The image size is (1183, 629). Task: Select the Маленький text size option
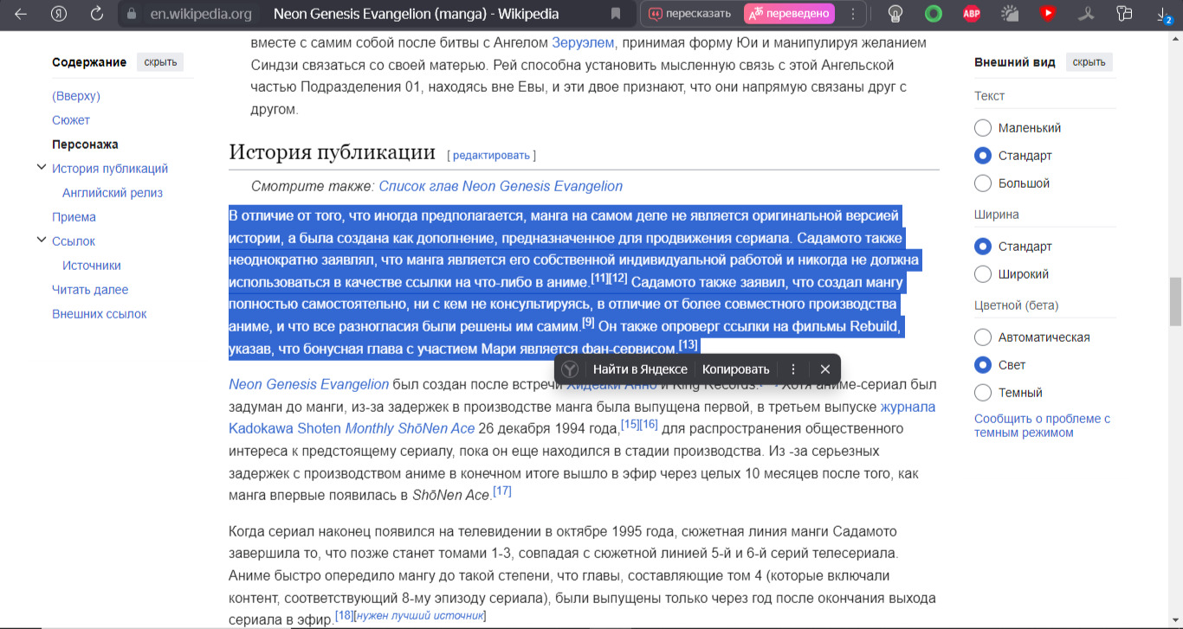[x=983, y=128]
